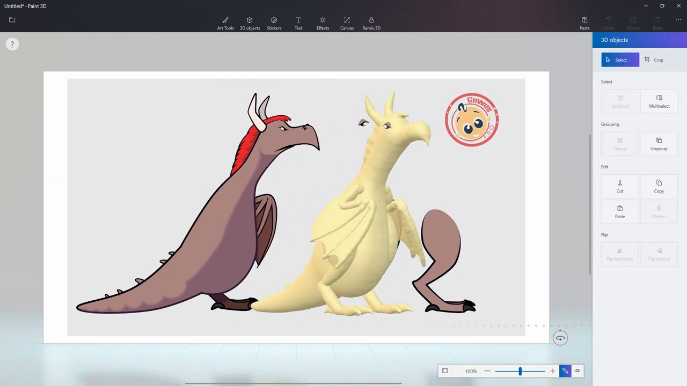
Task: Enable Multiselect
Action: click(x=659, y=101)
